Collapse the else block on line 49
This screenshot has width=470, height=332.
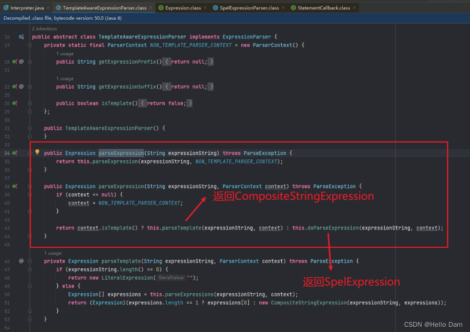point(30,286)
